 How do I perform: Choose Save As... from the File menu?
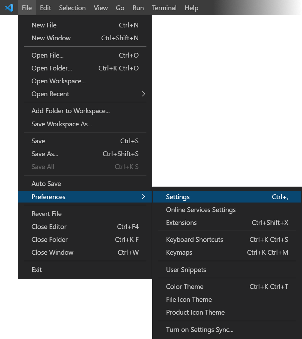tap(45, 154)
